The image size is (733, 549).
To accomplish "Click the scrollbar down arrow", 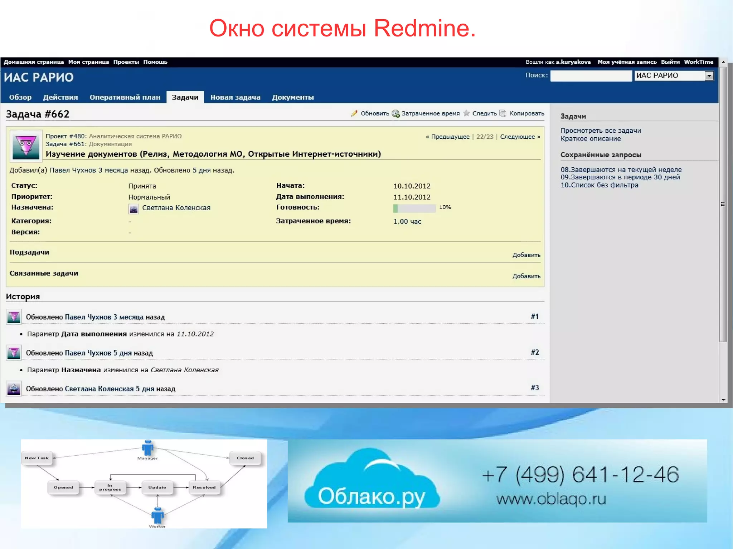I will point(723,400).
